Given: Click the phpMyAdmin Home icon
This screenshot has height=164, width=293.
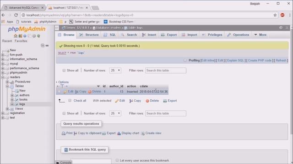Looking at the screenshot, I should pyautogui.click(x=16, y=36).
